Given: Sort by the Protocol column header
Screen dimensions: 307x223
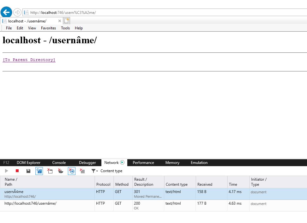Looking at the screenshot, I should point(104,182).
